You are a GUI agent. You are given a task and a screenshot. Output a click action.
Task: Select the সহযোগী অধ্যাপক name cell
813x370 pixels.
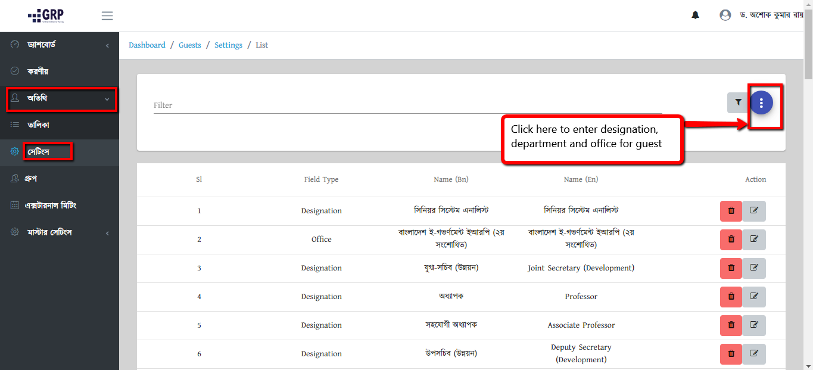click(x=451, y=325)
